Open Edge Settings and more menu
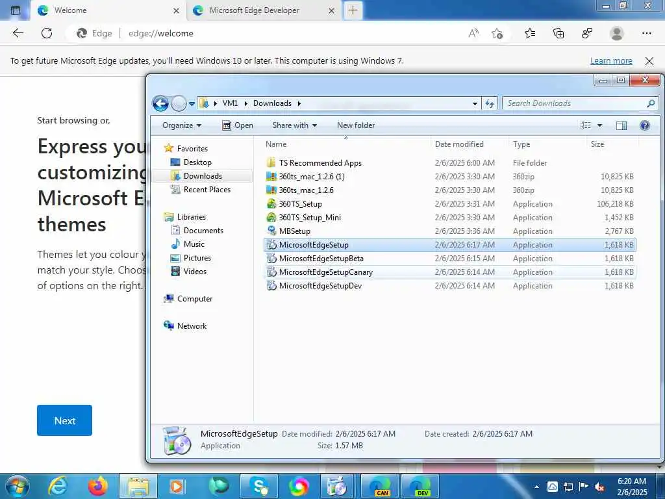 (x=646, y=33)
